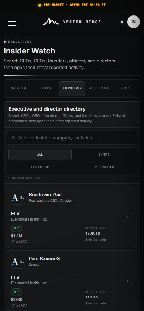The image size is (144, 311).
Task: Select the BUYERS filter
Action: click(104, 155)
